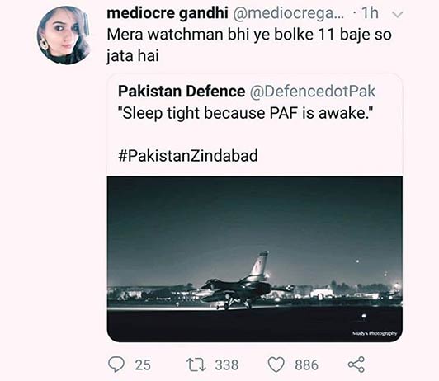Viewport: 439px width, 381px height.
Task: Open the share icon options
Action: (x=356, y=365)
